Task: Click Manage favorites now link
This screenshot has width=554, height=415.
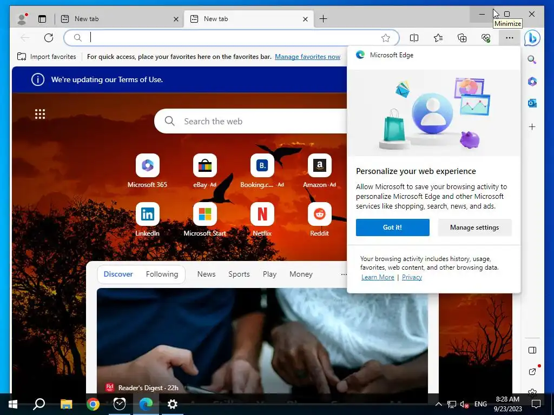Action: tap(307, 56)
